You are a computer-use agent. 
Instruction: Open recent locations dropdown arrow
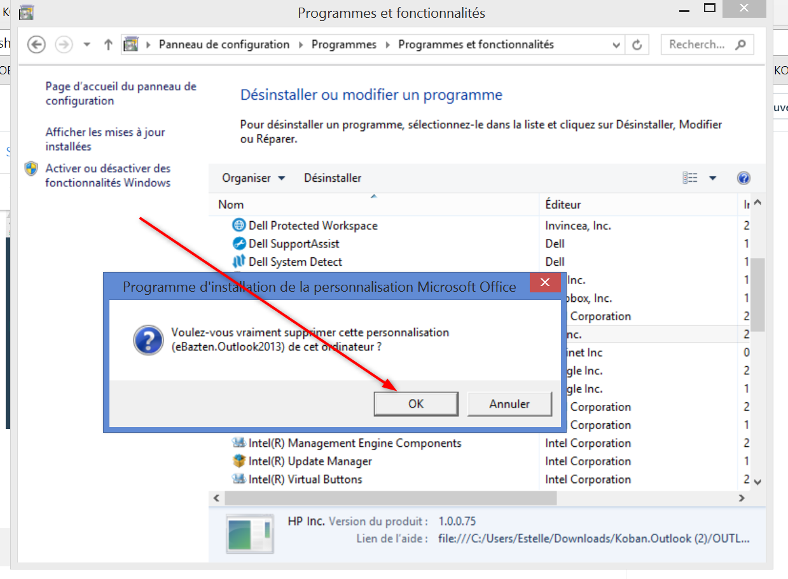coord(87,44)
